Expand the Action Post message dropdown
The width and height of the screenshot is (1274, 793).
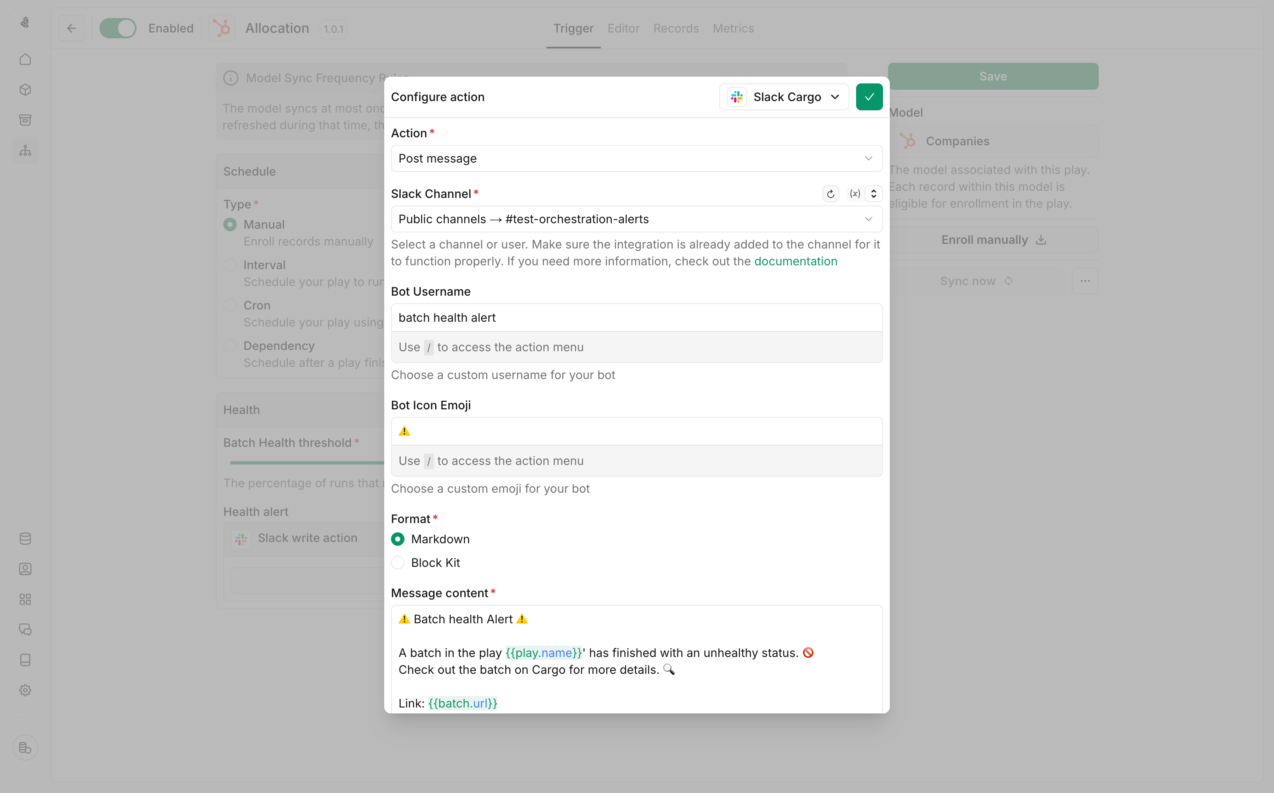point(637,158)
